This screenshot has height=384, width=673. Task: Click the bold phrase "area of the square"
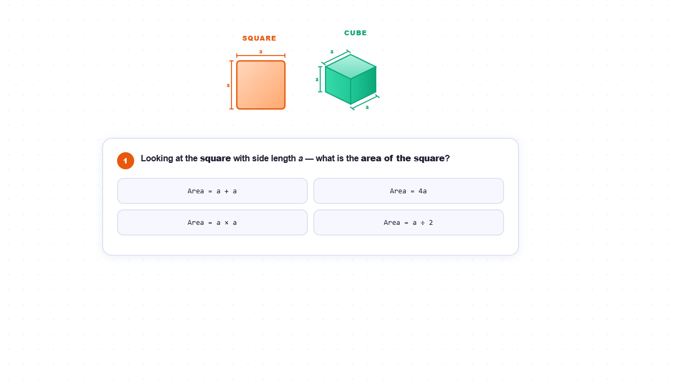403,159
